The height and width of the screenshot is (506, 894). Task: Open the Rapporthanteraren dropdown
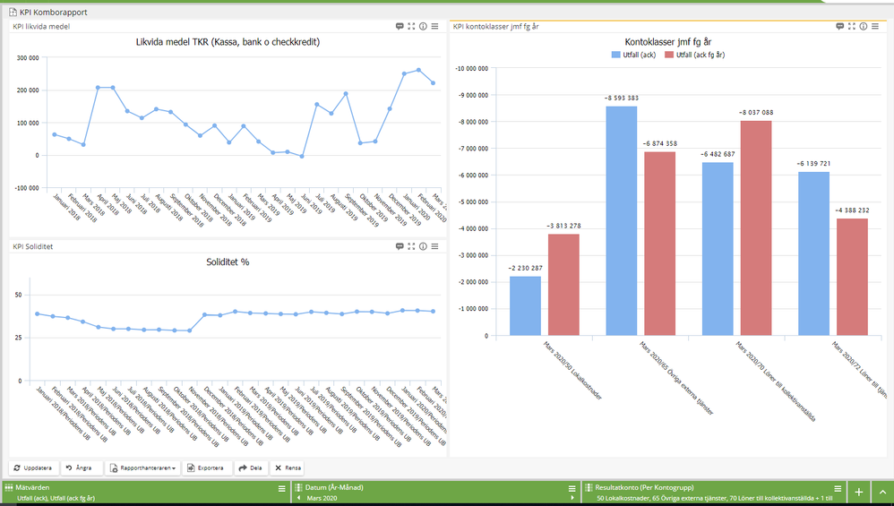[142, 467]
